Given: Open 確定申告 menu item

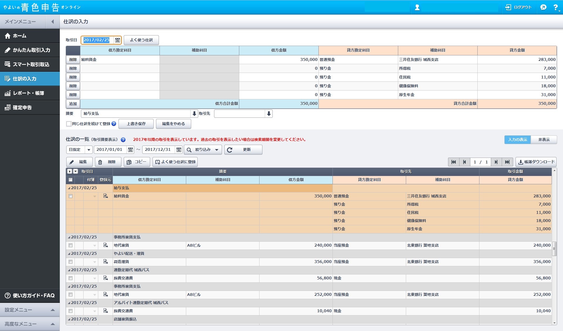Looking at the screenshot, I should [x=30, y=108].
